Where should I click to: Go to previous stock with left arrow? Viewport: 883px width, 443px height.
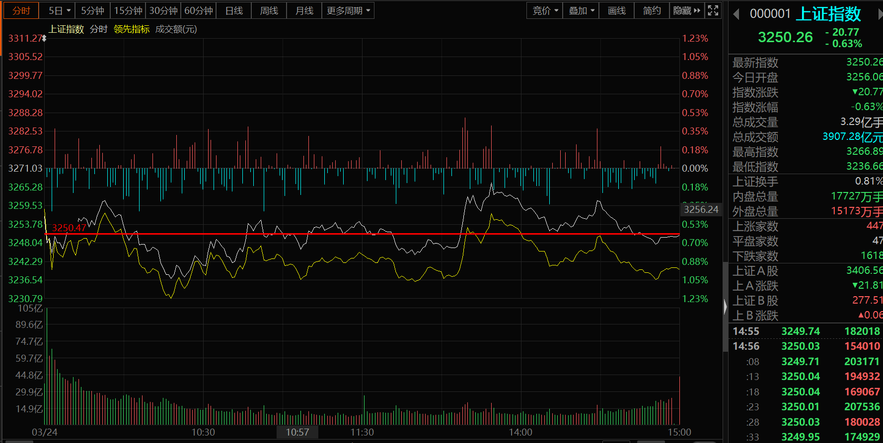pos(736,14)
